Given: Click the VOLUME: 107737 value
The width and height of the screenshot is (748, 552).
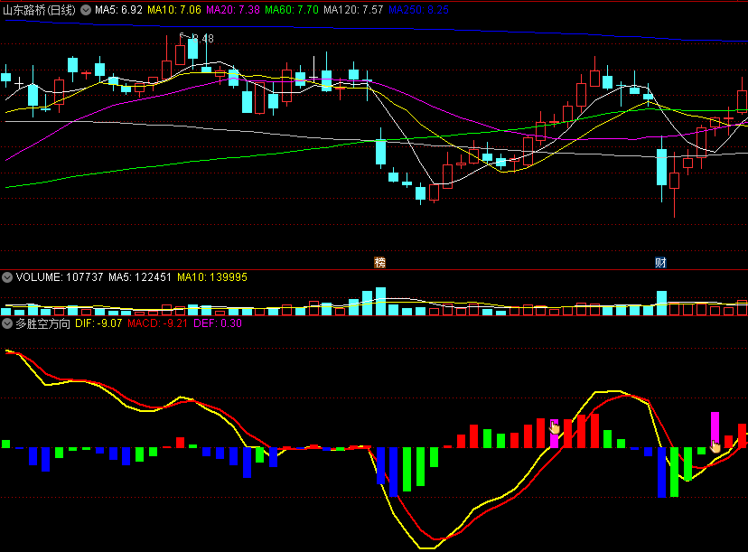Looking at the screenshot, I should 60,277.
